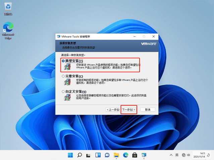Select the 典型安装 (Typical) radio button

pyautogui.click(x=63, y=61)
